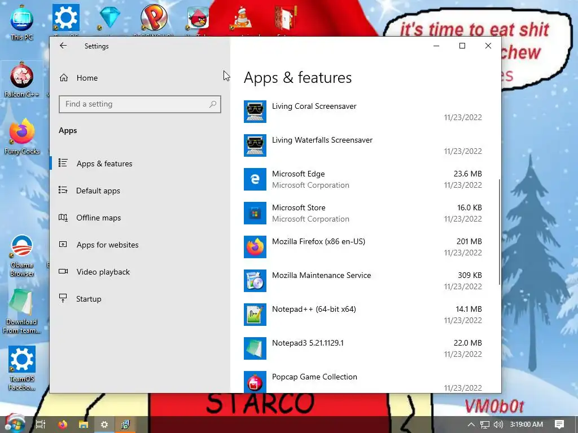The image size is (578, 433).
Task: Click the Offline maps map icon
Action: point(63,217)
